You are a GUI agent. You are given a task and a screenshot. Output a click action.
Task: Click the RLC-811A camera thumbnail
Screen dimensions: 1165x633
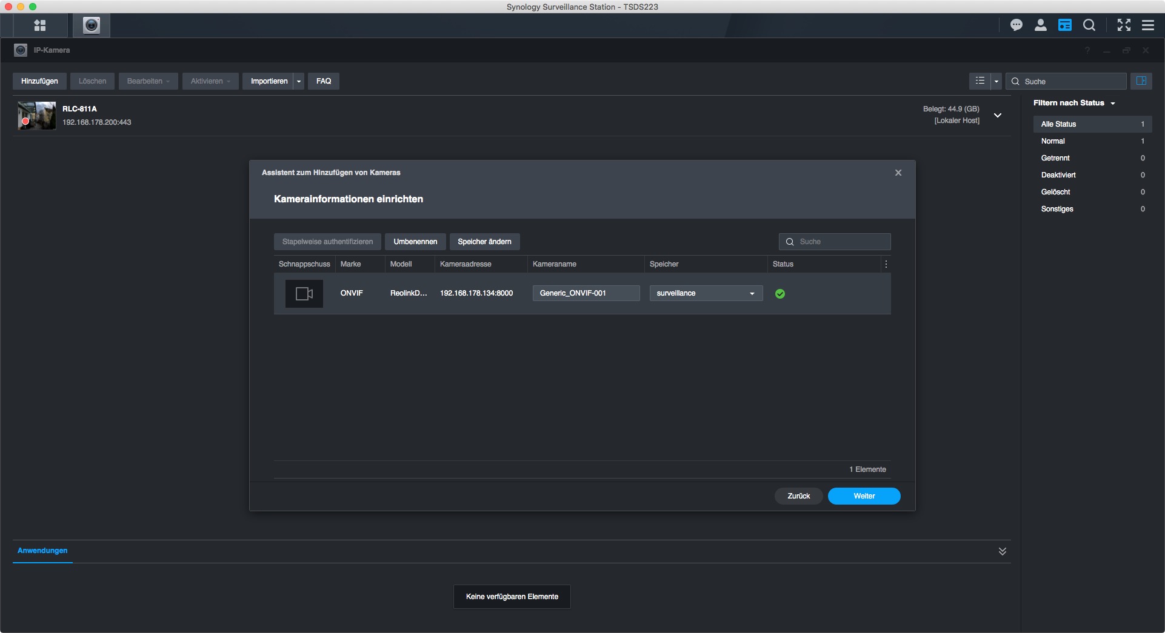[37, 115]
